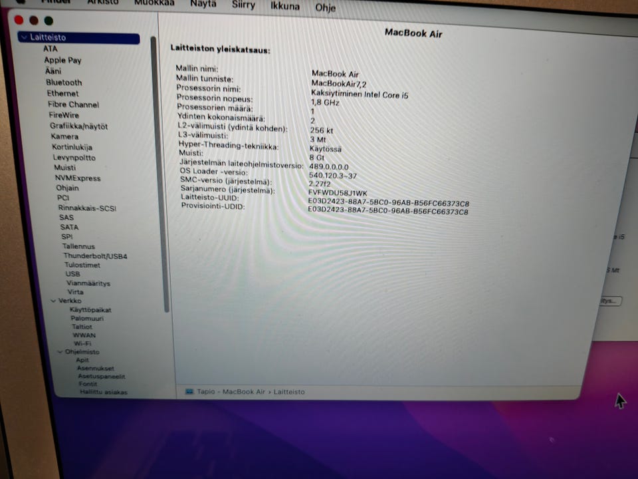Viewport: 638px width, 479px height.
Task: Click serial number value FVFWDU58J1WK
Action: click(338, 193)
